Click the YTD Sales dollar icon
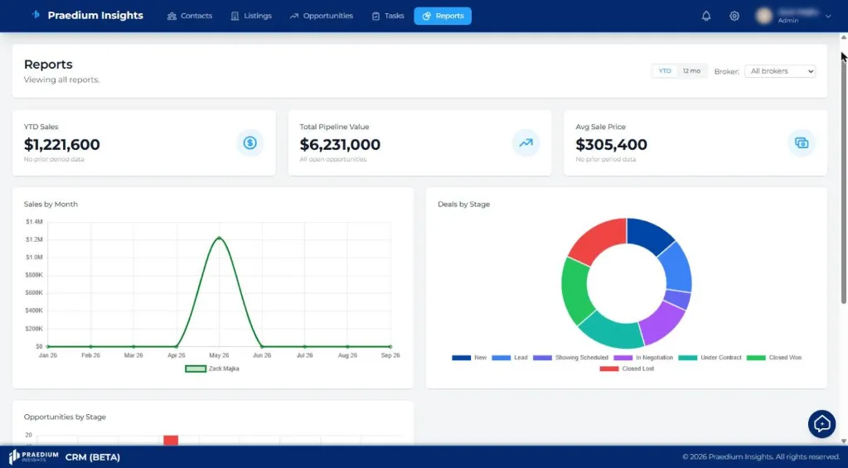848x468 pixels. (250, 142)
